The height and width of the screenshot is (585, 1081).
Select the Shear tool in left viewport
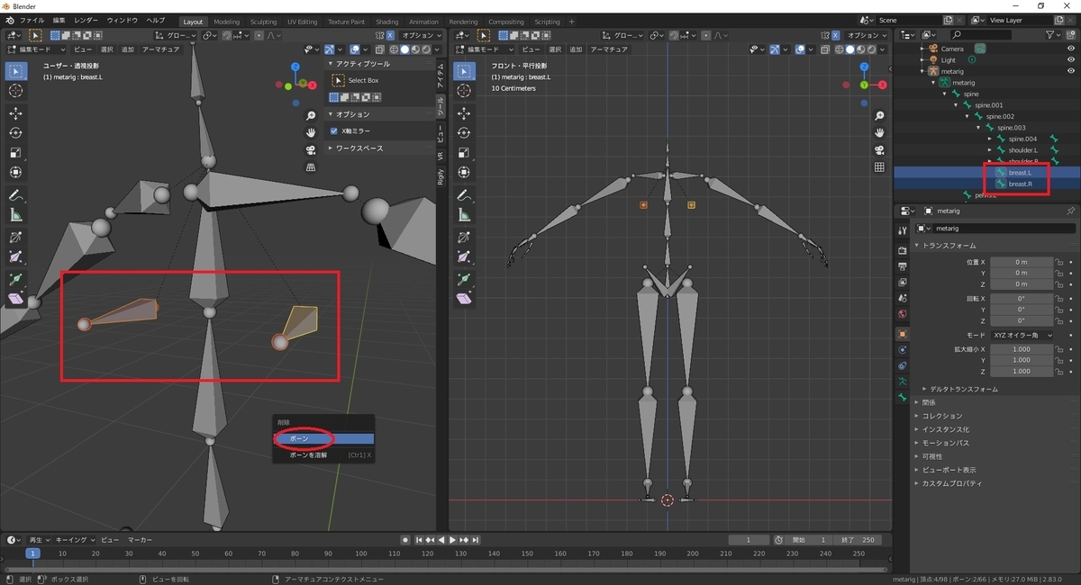coord(16,299)
